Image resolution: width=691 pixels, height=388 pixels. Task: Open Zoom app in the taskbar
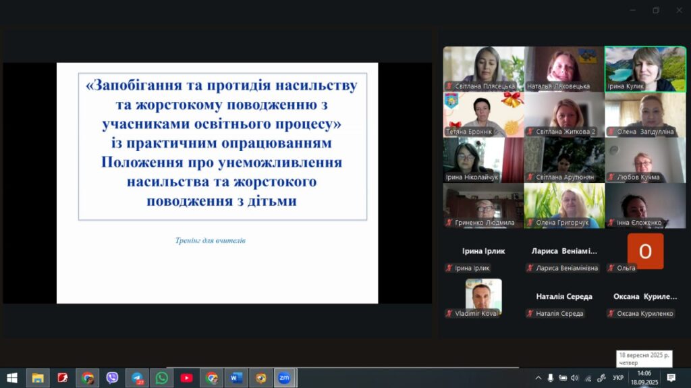click(285, 378)
